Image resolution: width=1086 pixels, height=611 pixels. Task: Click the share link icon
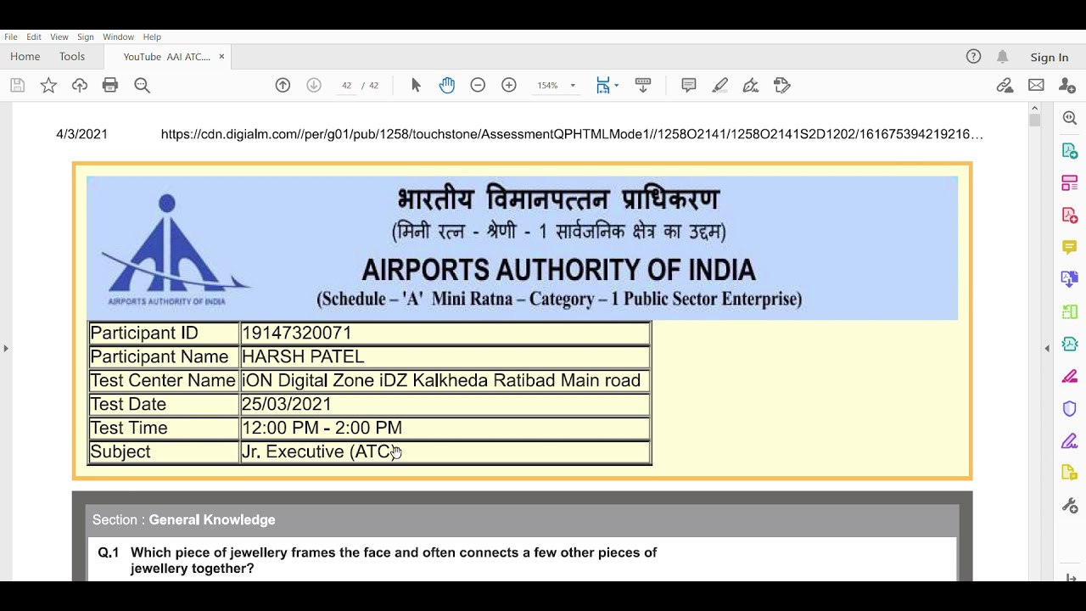tap(1005, 85)
